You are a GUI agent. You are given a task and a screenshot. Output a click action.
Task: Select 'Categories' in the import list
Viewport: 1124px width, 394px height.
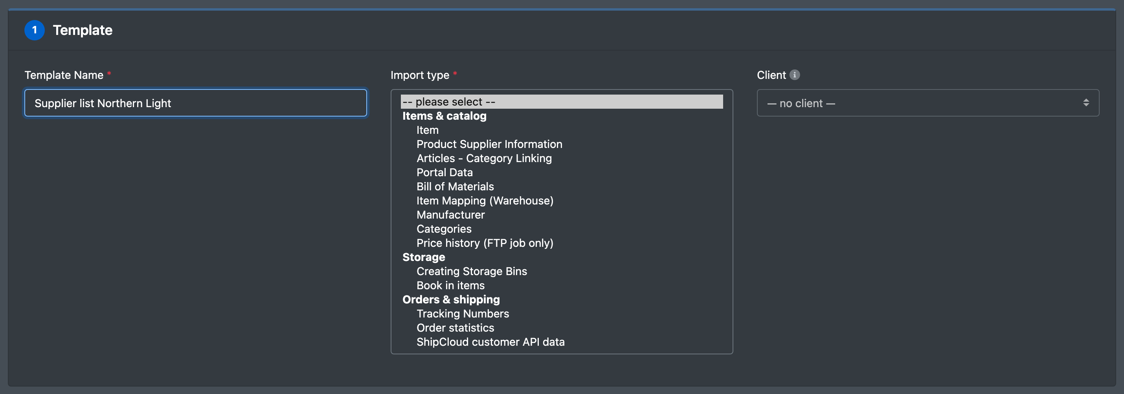562,229
